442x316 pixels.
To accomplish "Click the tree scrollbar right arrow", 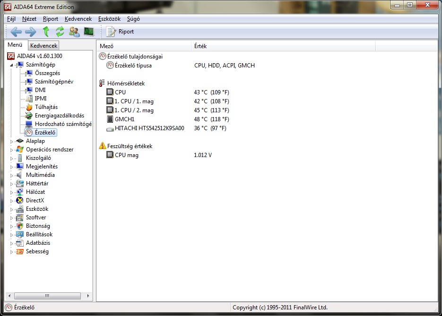I will coord(88,296).
